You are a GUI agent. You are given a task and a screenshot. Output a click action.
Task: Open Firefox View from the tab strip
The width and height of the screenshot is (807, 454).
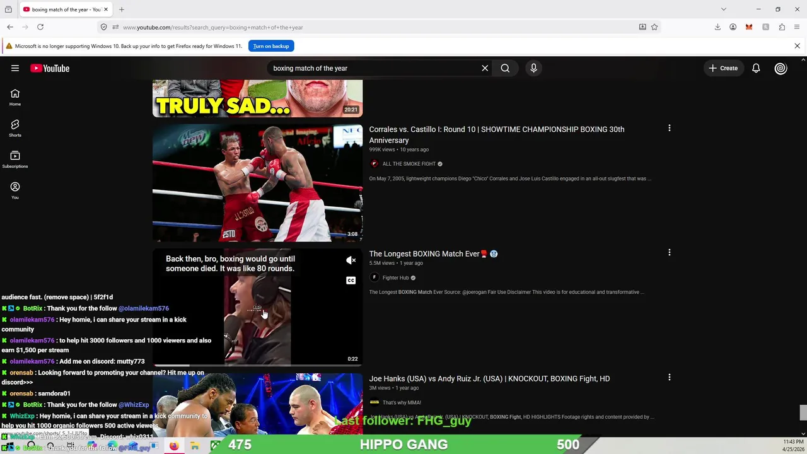point(8,9)
